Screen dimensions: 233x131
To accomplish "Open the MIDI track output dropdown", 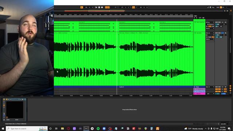I will pyautogui.click(x=210, y=28).
